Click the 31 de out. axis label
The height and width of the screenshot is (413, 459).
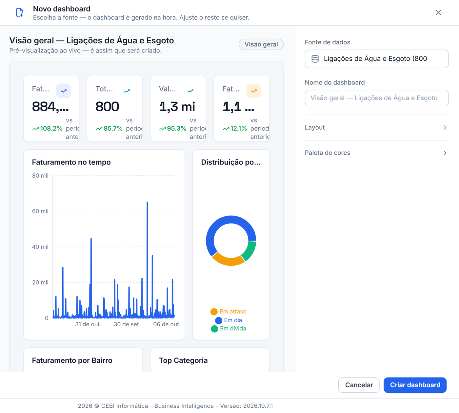click(x=88, y=324)
